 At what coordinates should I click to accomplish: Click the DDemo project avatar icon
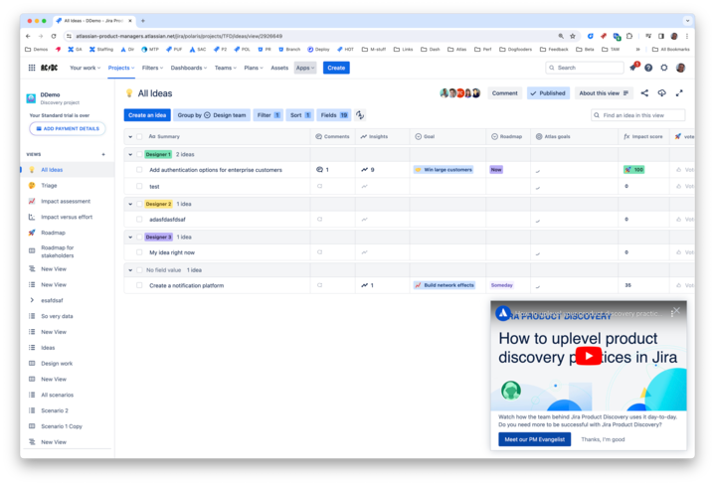click(31, 98)
